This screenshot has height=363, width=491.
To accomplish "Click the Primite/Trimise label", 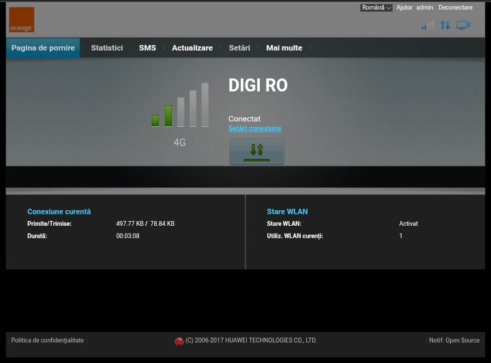I will (50, 224).
